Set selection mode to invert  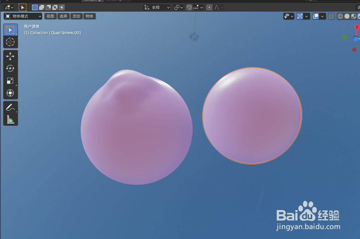click(55, 8)
